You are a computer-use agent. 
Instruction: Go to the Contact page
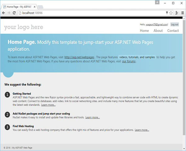[173, 31]
